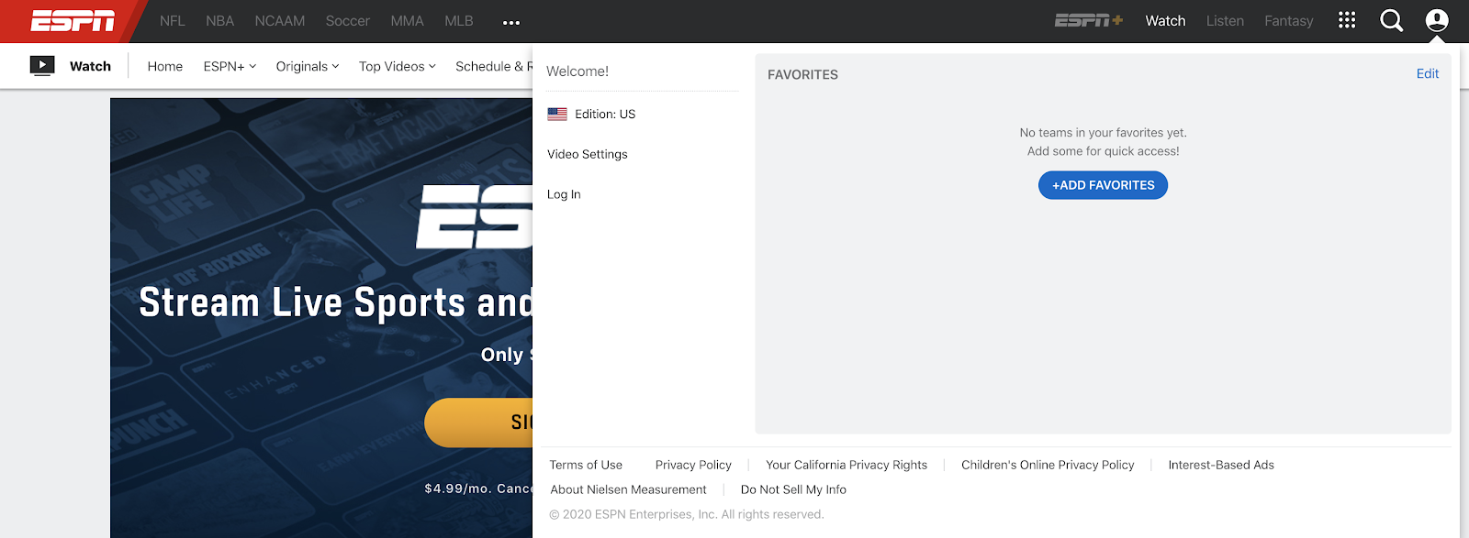
Task: Go to Watch in top navigation
Action: click(x=1165, y=21)
